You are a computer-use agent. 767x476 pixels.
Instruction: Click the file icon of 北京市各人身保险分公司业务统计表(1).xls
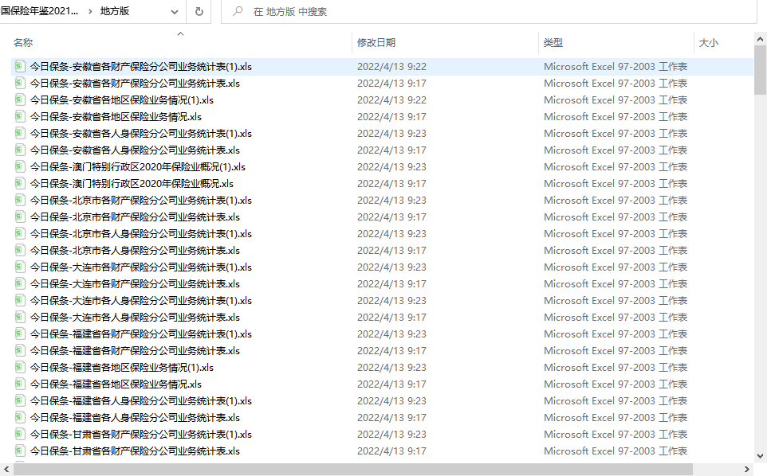(20, 233)
